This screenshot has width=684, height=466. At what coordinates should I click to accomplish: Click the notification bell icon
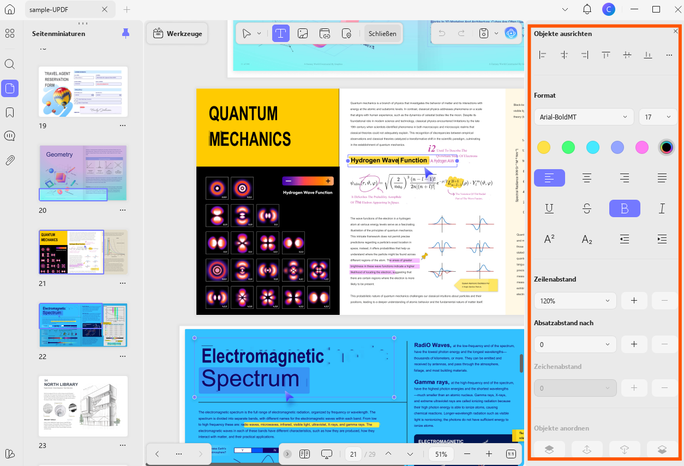click(587, 9)
